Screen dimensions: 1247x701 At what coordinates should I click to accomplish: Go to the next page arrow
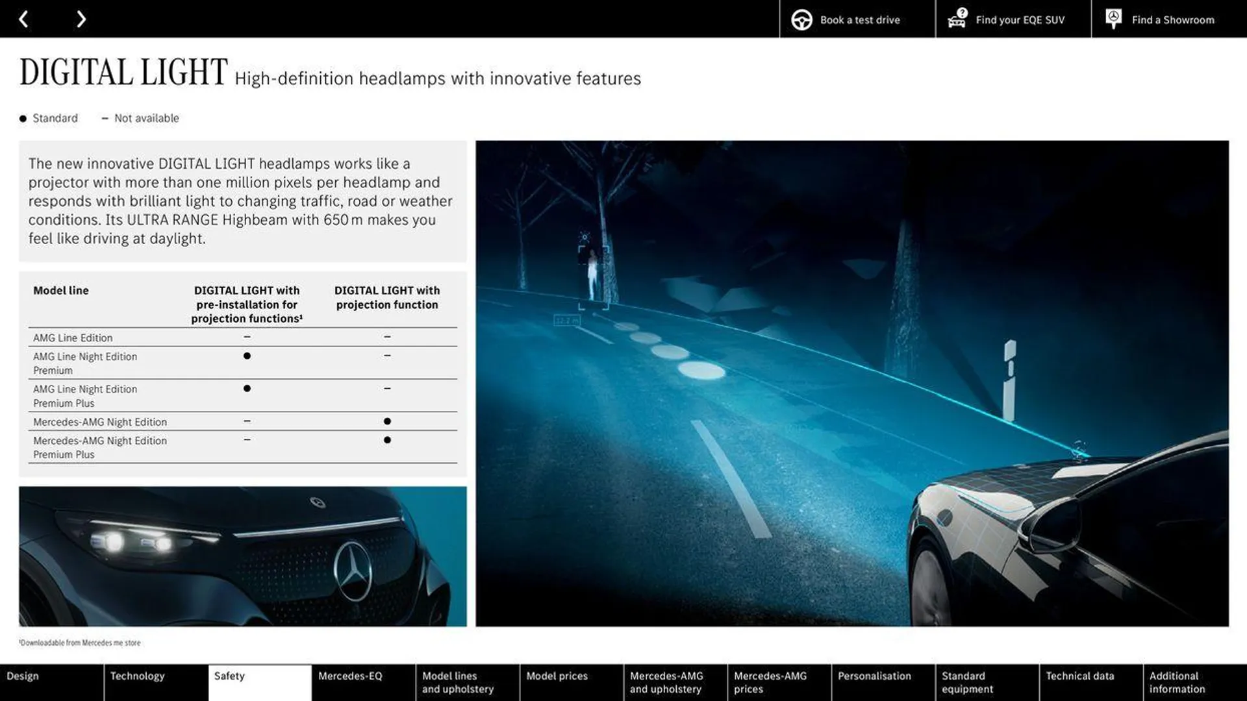[x=81, y=19]
